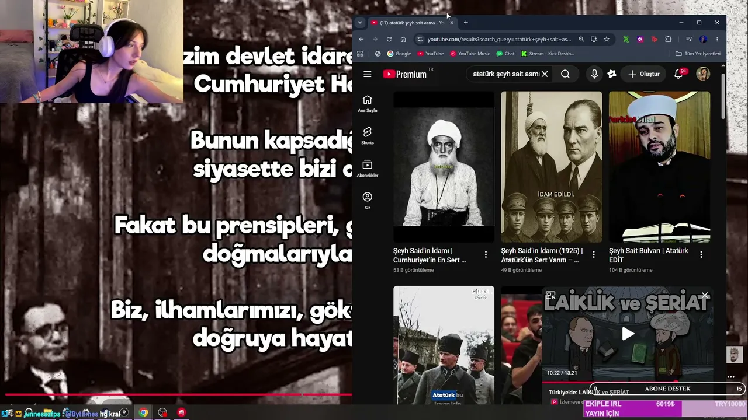Open the Tüm Yer İşaretleri bookmarks folder
This screenshot has height=420, width=748.
pos(698,54)
